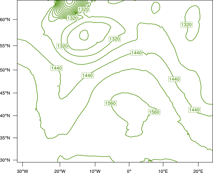Click the 10°W longitude axis label
The height and width of the screenshot is (173, 213).
pyautogui.click(x=95, y=171)
